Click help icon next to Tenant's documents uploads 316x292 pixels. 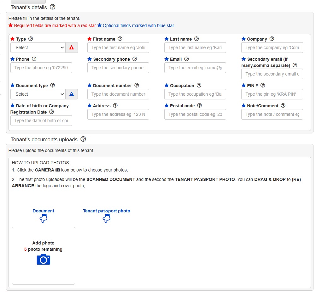[83, 139]
